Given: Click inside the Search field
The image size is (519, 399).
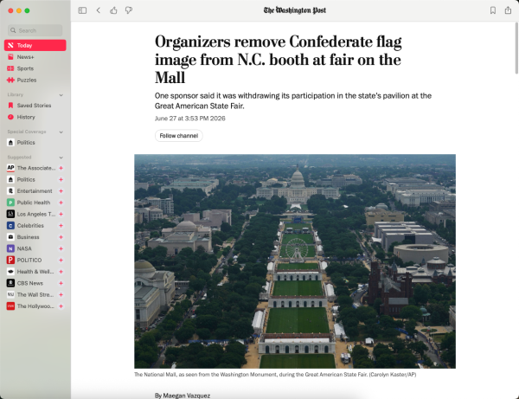Looking at the screenshot, I should click(35, 30).
